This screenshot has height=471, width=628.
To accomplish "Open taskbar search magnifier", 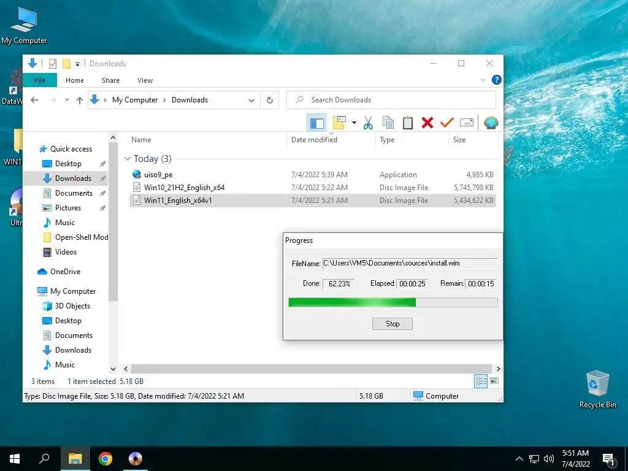I will 44,459.
